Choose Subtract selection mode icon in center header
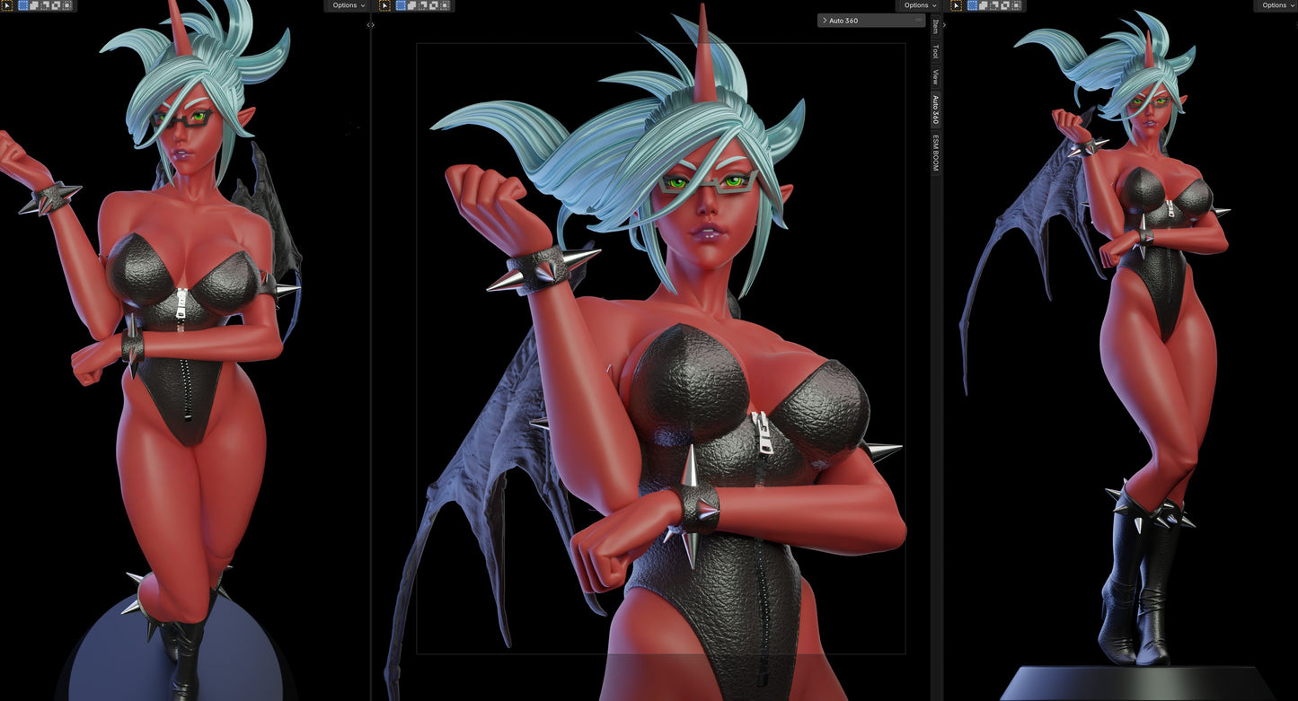The height and width of the screenshot is (701, 1298). [x=422, y=5]
